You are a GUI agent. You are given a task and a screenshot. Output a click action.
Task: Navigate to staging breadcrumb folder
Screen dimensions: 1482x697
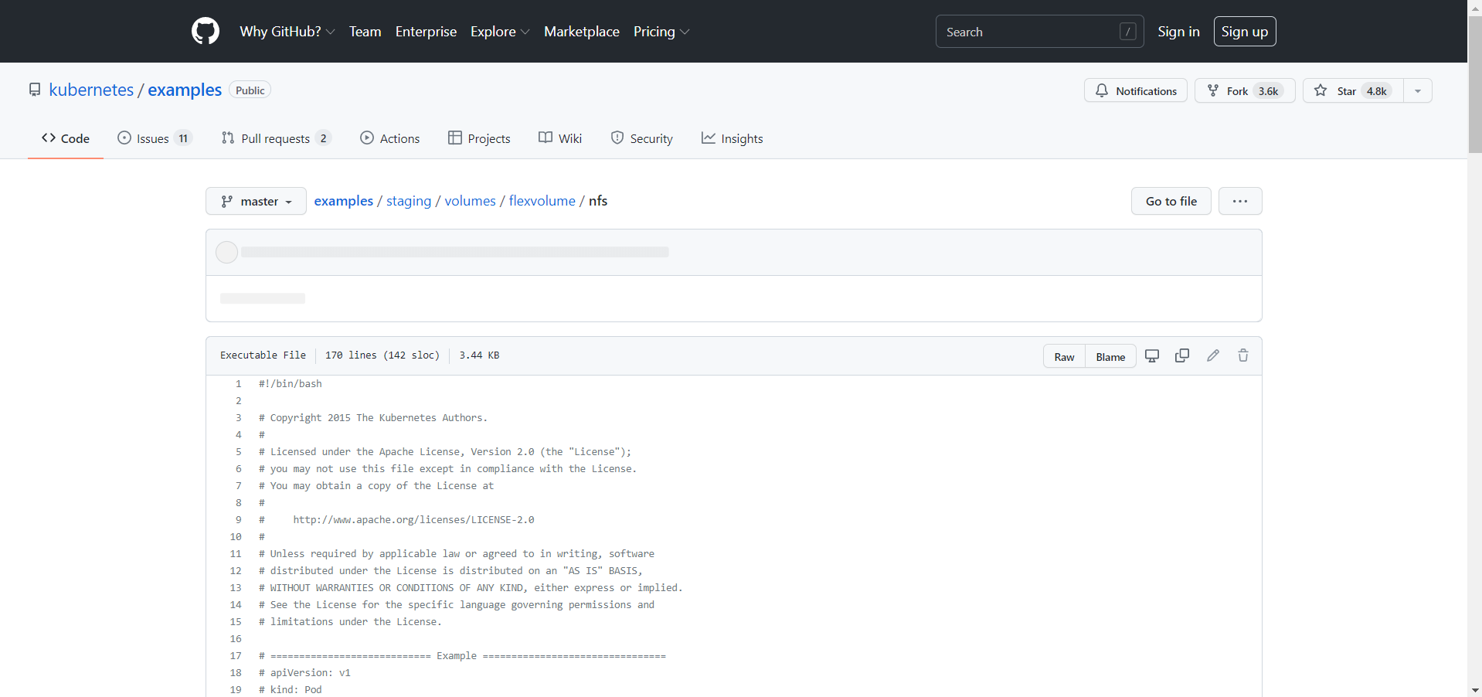(409, 201)
